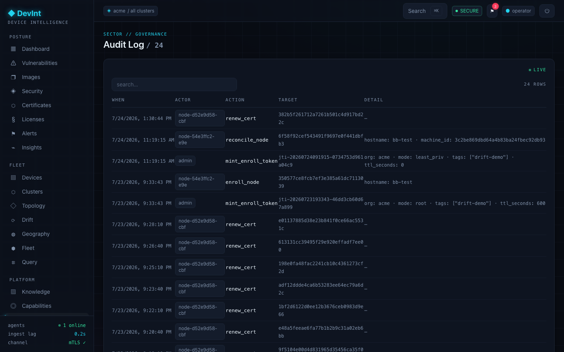
Task: Click the power logout icon
Action: (x=547, y=11)
